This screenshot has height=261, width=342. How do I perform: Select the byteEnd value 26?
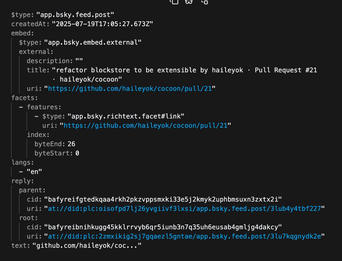coord(71,144)
